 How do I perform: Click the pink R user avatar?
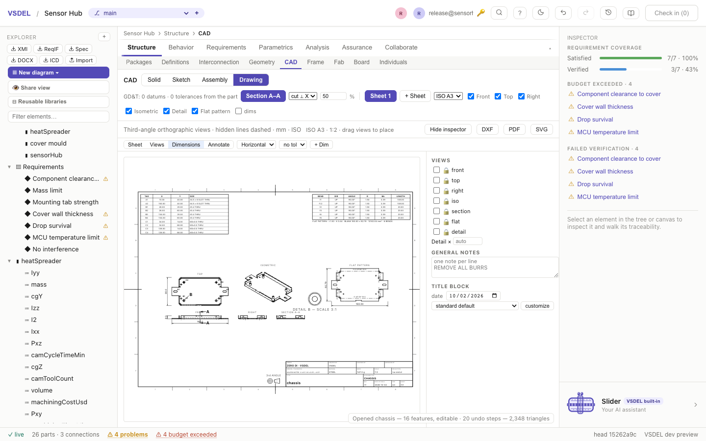pyautogui.click(x=401, y=13)
